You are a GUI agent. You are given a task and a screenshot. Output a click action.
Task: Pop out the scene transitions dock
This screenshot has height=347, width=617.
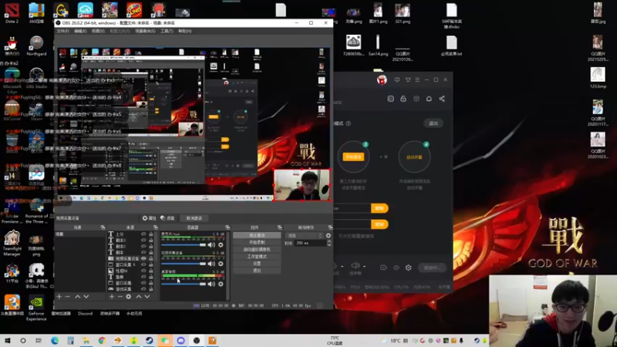click(x=330, y=227)
